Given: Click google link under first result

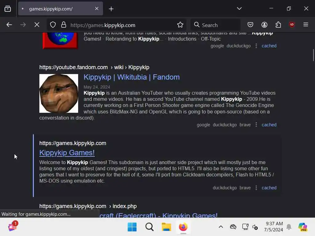Looking at the screenshot, I should (217, 46).
